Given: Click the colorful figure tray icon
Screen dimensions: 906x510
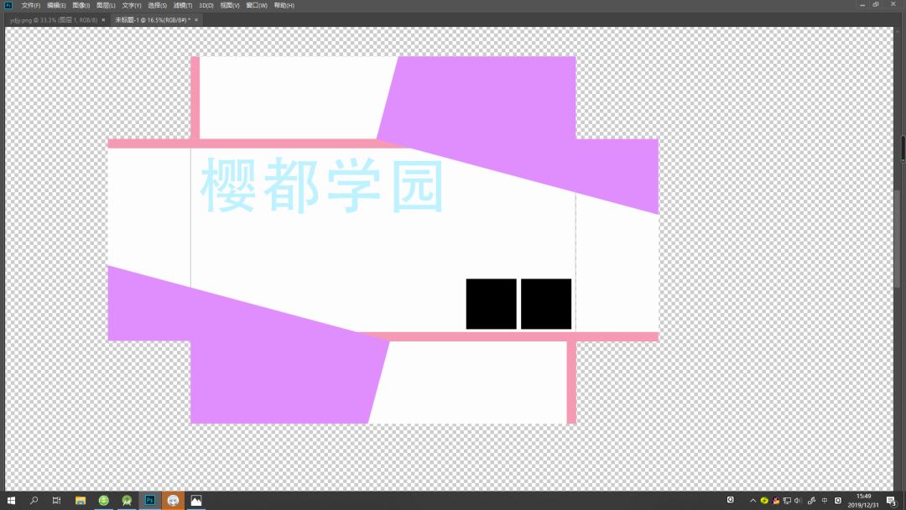Looking at the screenshot, I should [776, 501].
